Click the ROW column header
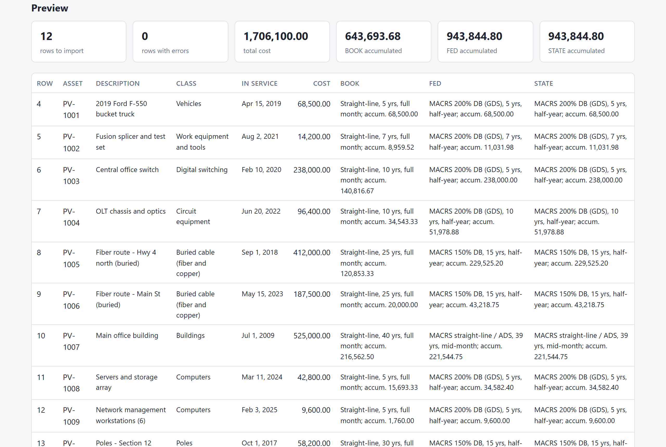The width and height of the screenshot is (666, 447). [45, 83]
